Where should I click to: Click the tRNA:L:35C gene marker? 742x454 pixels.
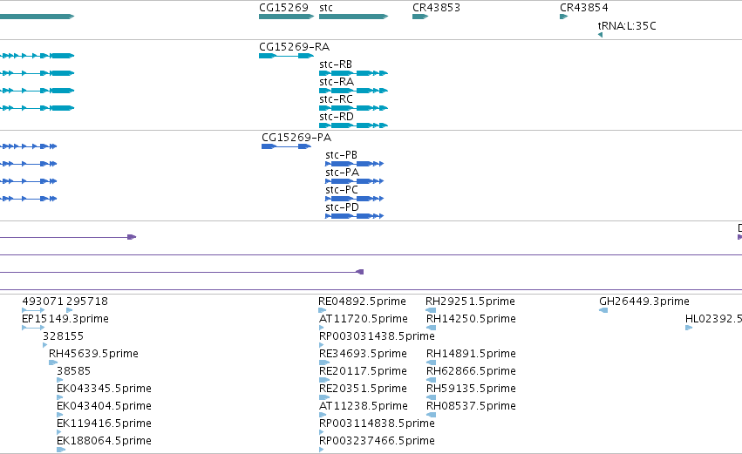point(600,35)
